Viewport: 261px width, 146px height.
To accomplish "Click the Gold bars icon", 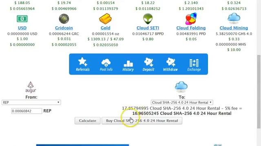I will coord(105,19).
